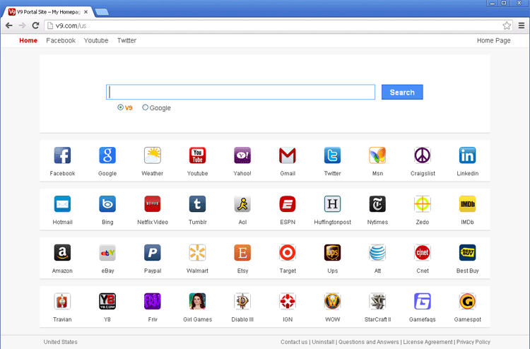Open the Craigslist peace-sign icon
The image size is (530, 349).
point(422,155)
